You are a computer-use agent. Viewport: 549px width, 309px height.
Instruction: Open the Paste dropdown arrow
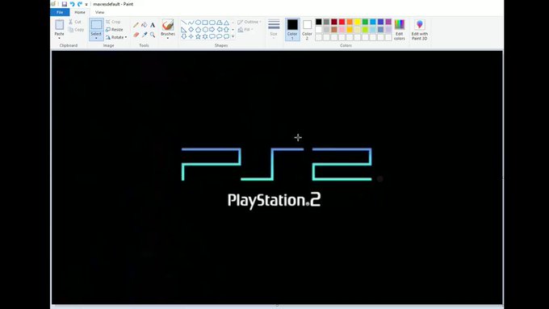click(59, 38)
